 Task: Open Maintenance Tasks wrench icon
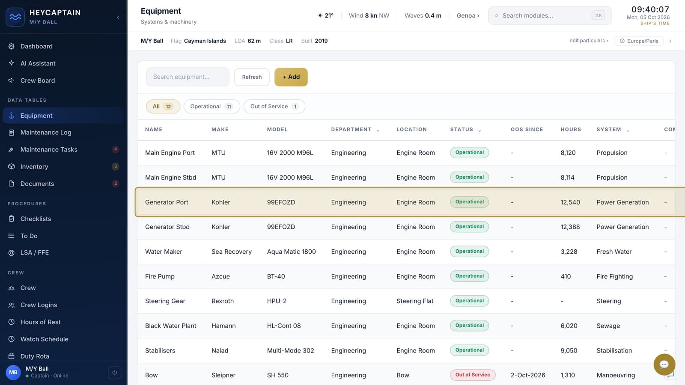(x=12, y=150)
